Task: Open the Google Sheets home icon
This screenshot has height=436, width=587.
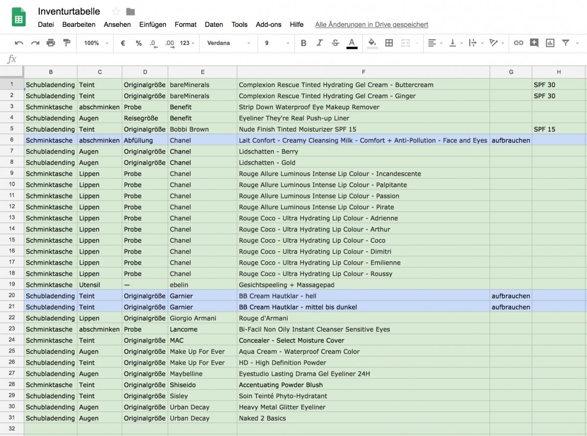Action: 19,18
